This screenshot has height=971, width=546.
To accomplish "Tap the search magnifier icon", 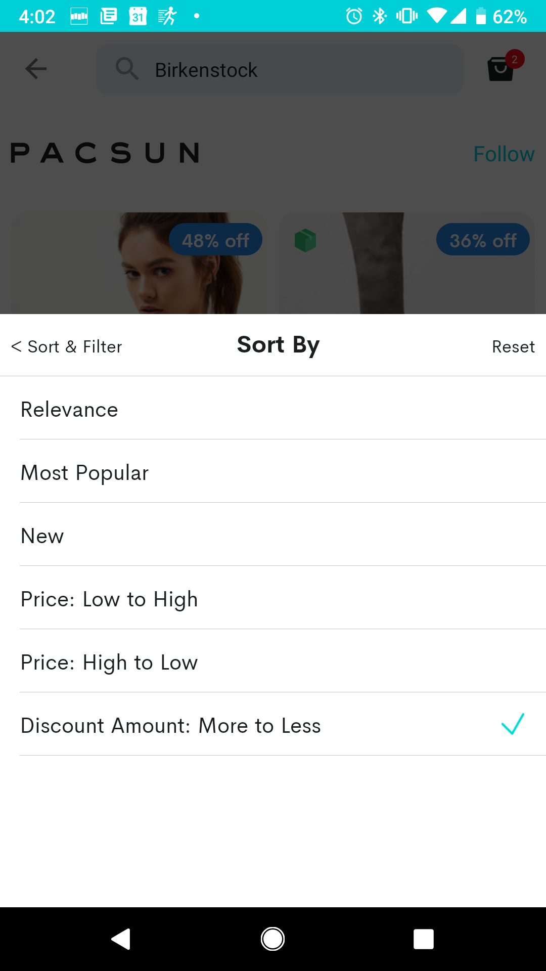I will pyautogui.click(x=127, y=69).
